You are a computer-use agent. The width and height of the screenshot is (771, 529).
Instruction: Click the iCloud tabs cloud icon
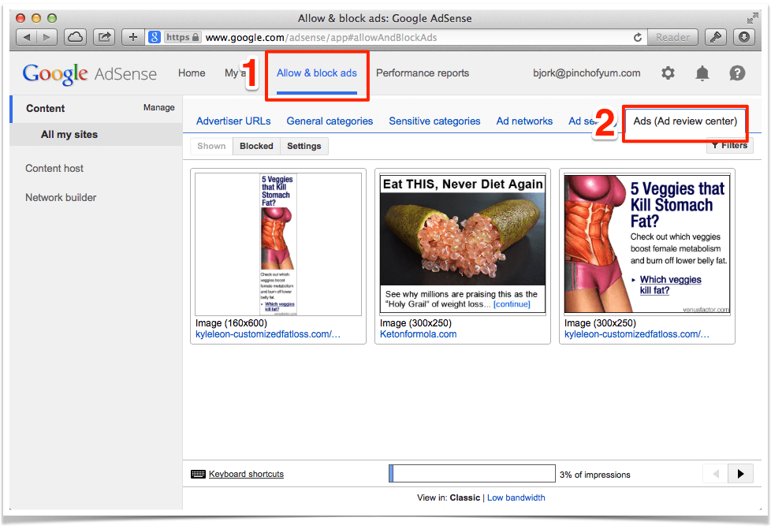75,36
